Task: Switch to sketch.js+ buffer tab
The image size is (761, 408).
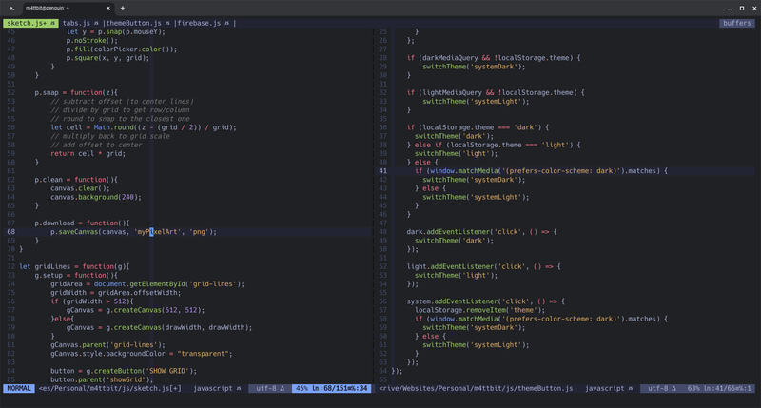Action: 30,23
